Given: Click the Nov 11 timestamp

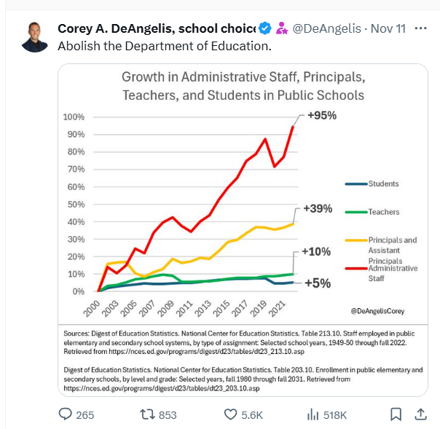Looking at the screenshot, I should click(388, 29).
